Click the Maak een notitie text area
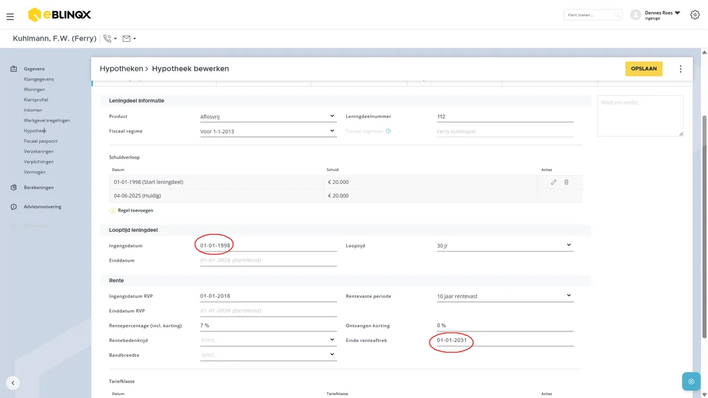The height and width of the screenshot is (398, 708). tap(640, 116)
